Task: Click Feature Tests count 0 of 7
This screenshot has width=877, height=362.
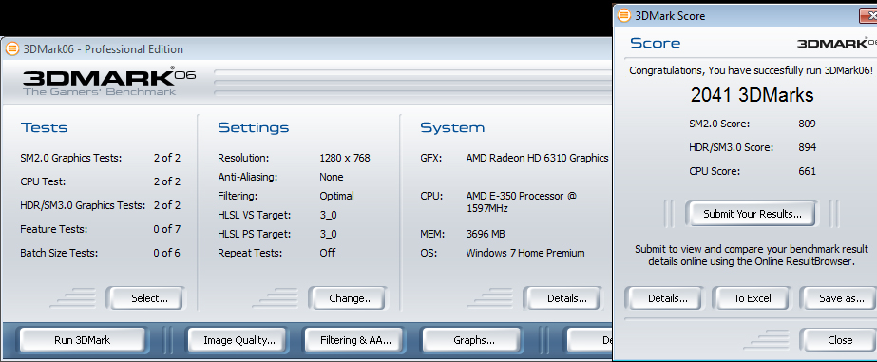Action: click(x=166, y=229)
